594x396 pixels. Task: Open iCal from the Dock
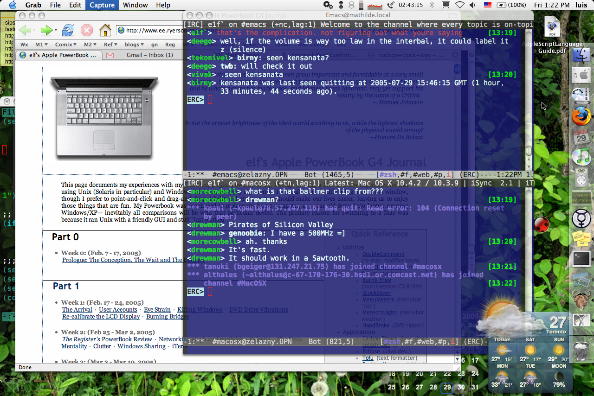tap(581, 136)
